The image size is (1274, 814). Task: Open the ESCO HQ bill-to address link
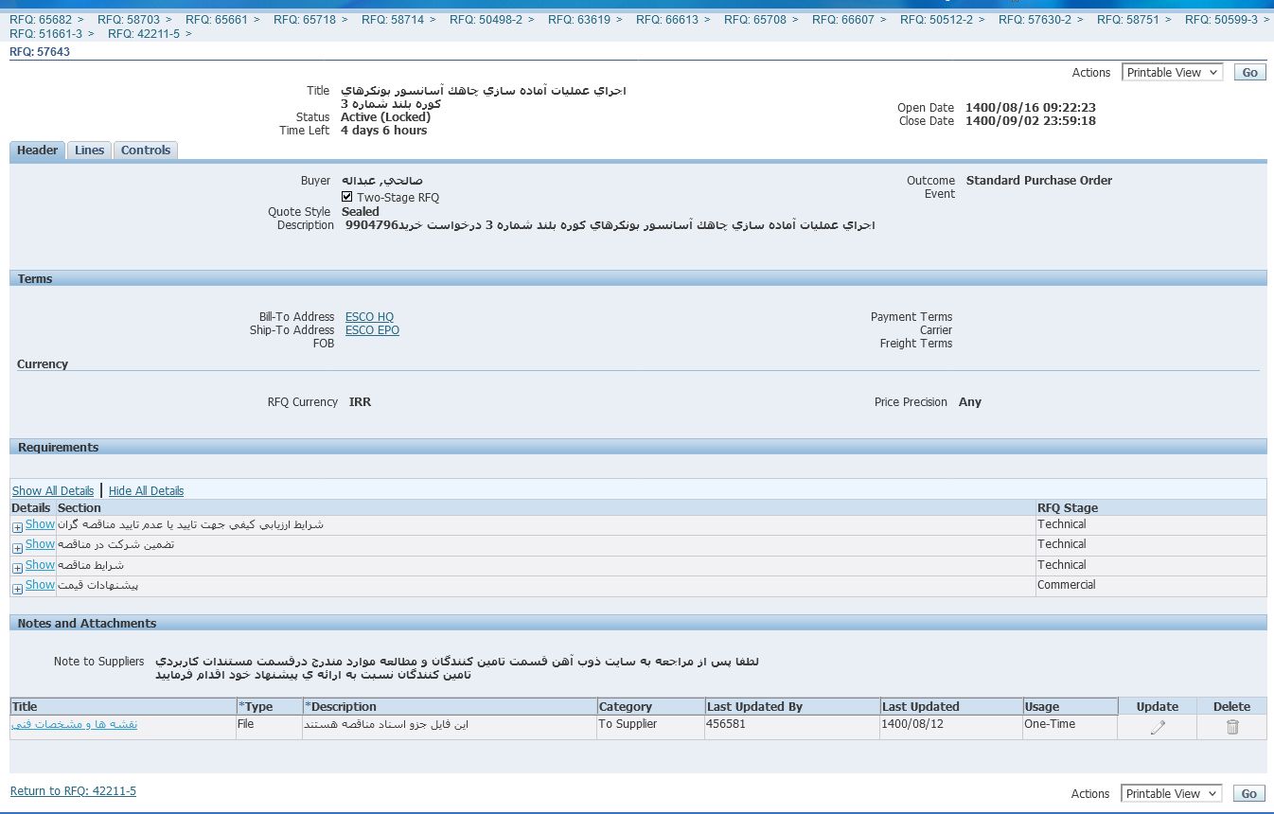pyautogui.click(x=369, y=317)
